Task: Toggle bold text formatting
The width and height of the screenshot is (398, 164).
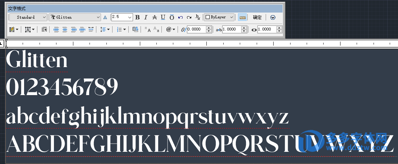Action: [137, 17]
